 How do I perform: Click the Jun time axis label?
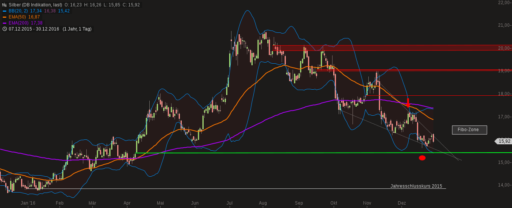(x=195, y=203)
